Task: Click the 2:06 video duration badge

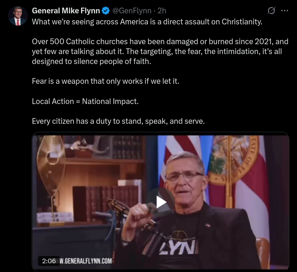Action: 49,261
